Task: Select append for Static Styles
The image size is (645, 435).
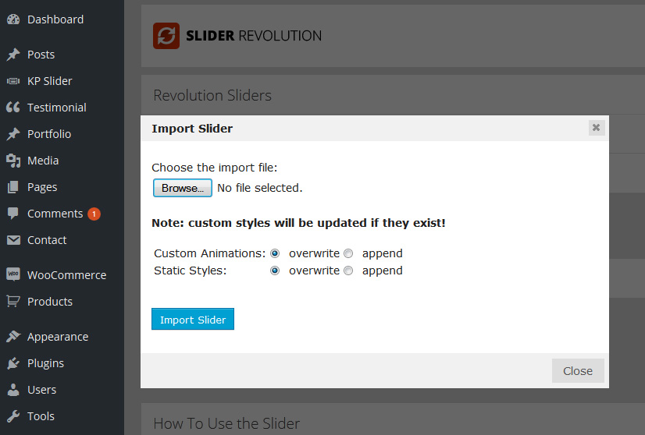Action: [x=348, y=271]
